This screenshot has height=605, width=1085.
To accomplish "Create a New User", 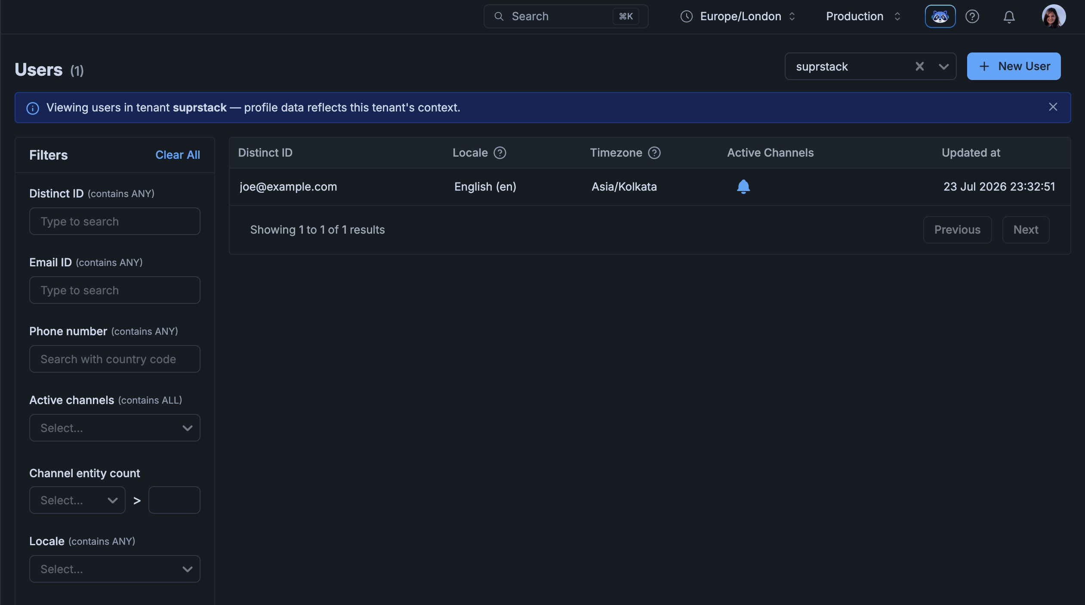I will tap(1014, 66).
